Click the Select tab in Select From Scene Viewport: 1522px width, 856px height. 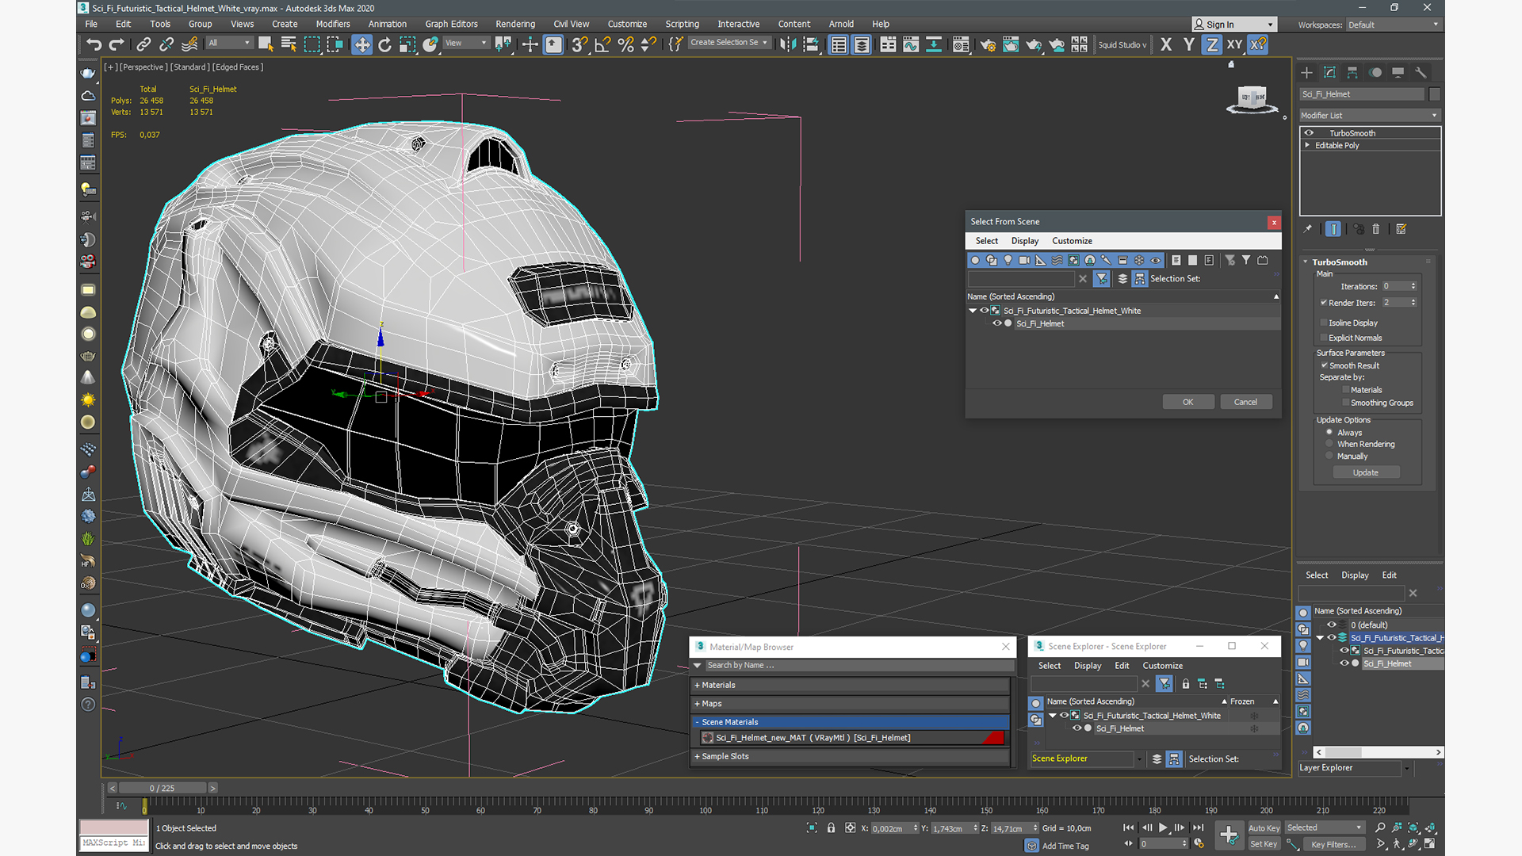click(987, 240)
